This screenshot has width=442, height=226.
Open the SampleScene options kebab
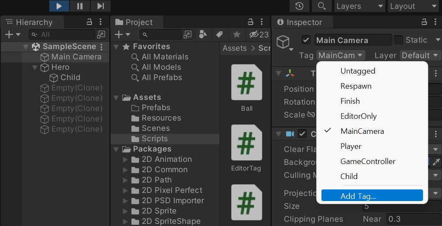click(x=102, y=46)
